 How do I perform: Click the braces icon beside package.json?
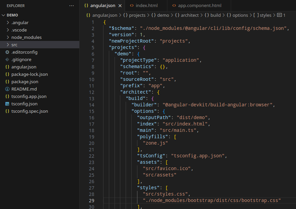pyautogui.click(x=7, y=82)
